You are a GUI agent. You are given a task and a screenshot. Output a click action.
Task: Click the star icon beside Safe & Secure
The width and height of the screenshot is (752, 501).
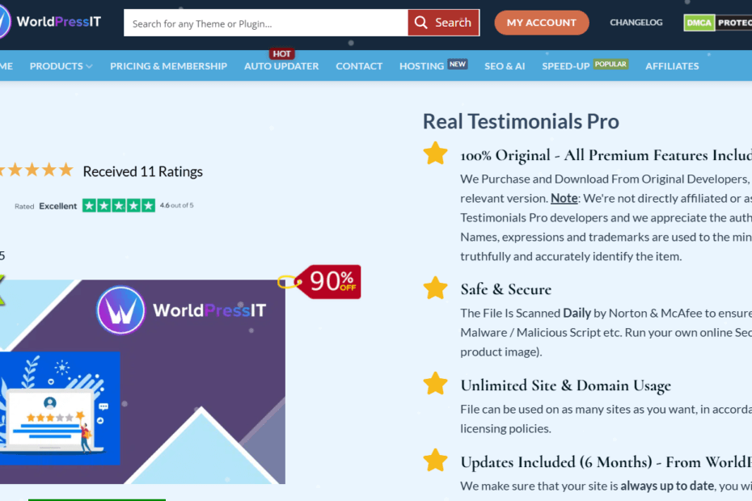(436, 288)
